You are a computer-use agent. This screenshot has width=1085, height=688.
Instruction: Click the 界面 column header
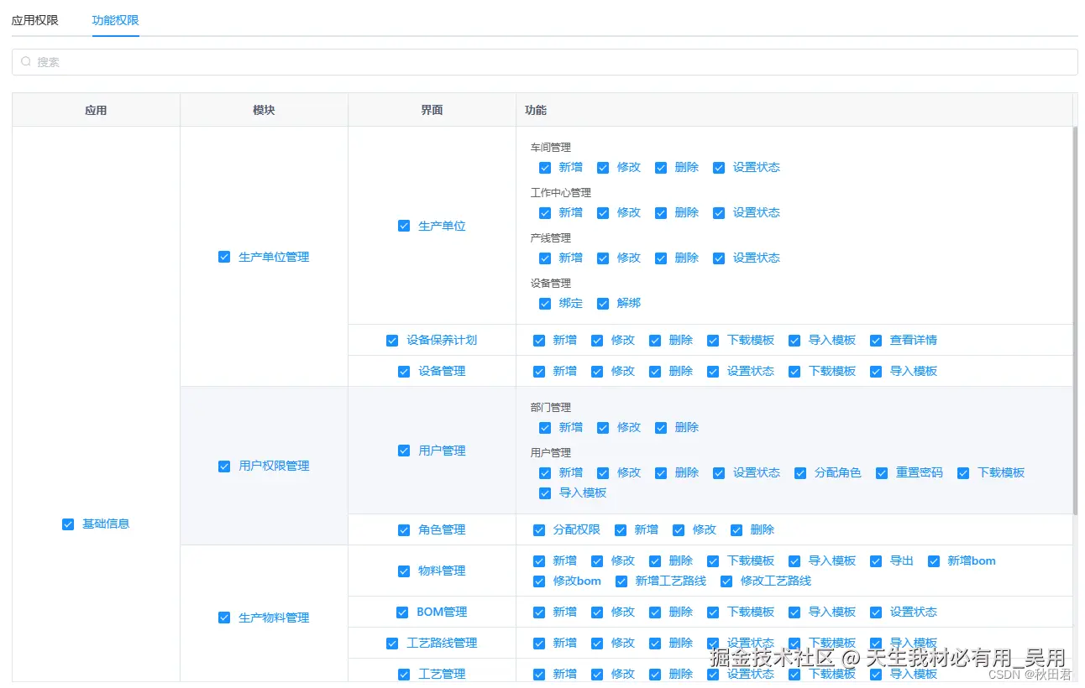click(432, 110)
